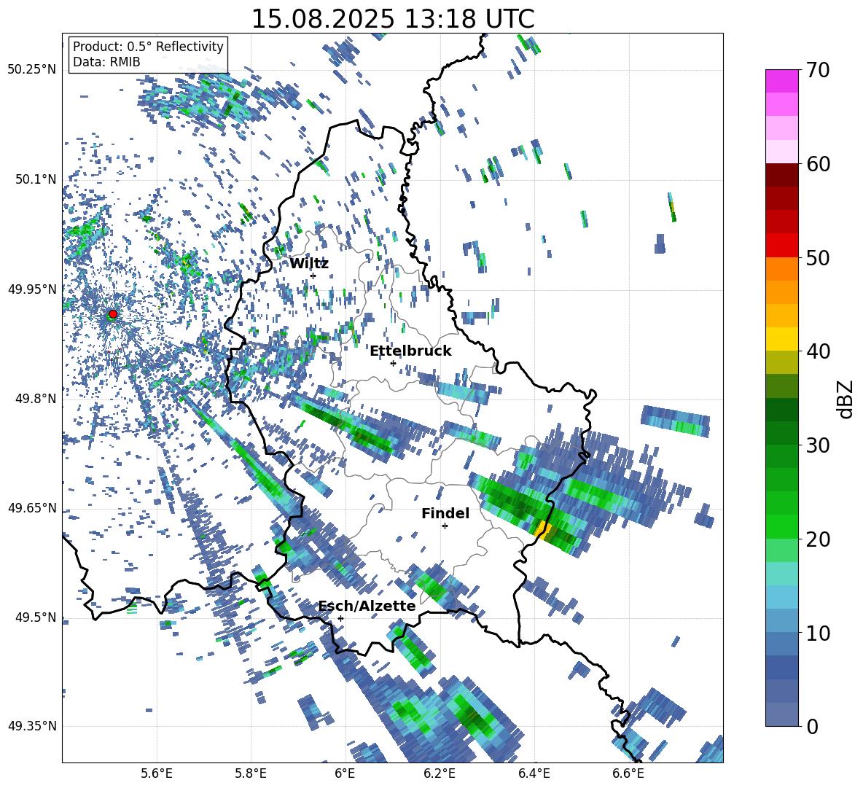
Task: Click the title 15.08.2025 13:18 UTC
Action: coord(393,19)
